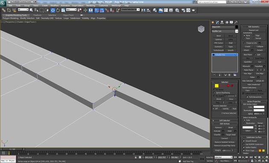Select the Element sub-object level icon
The width and height of the screenshot is (269, 163).
232,86
